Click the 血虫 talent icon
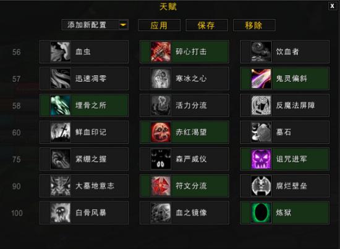Viewport: 340px width, 249px height. [61, 52]
